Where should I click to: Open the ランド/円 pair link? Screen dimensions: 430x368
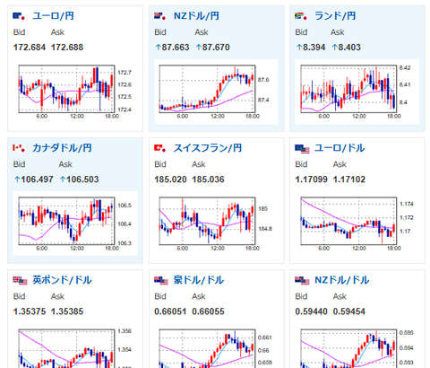(x=335, y=16)
